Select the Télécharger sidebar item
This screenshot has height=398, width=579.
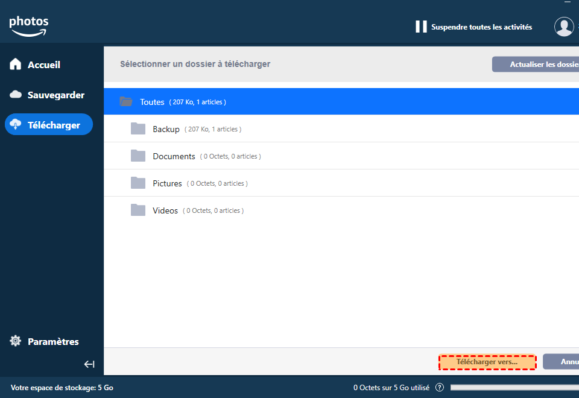(x=49, y=124)
